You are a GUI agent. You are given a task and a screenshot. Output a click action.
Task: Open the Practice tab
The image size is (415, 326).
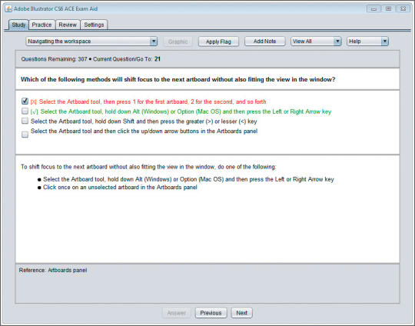click(x=41, y=25)
